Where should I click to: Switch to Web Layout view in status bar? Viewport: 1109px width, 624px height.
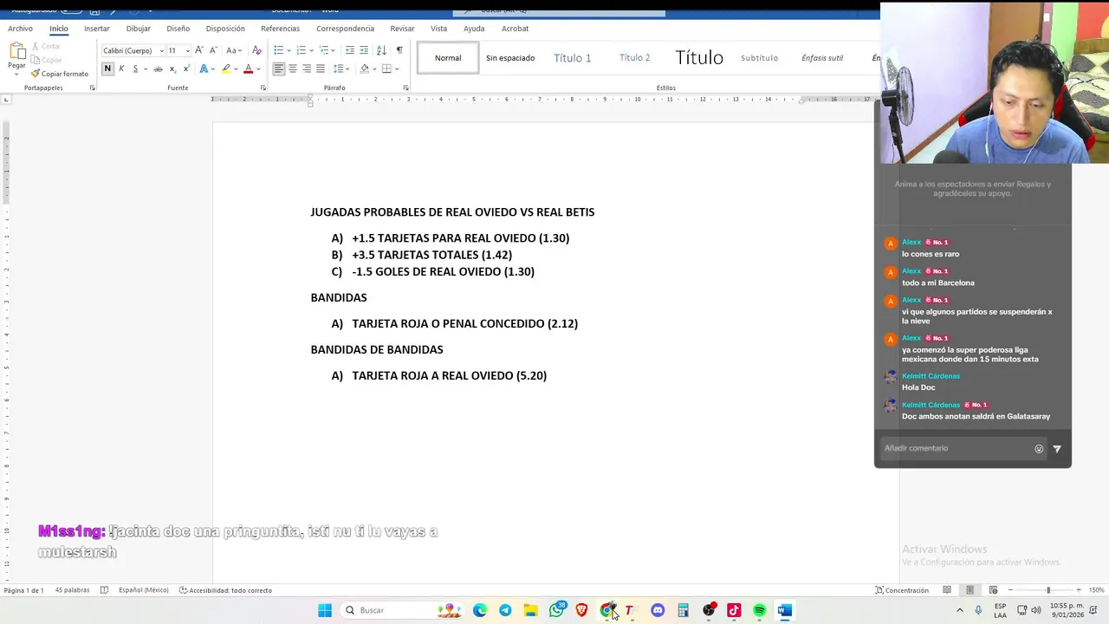[x=993, y=590]
